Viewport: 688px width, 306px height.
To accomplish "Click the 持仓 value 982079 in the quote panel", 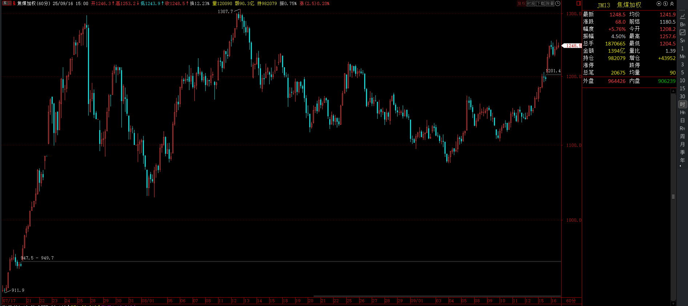I will [x=617, y=58].
